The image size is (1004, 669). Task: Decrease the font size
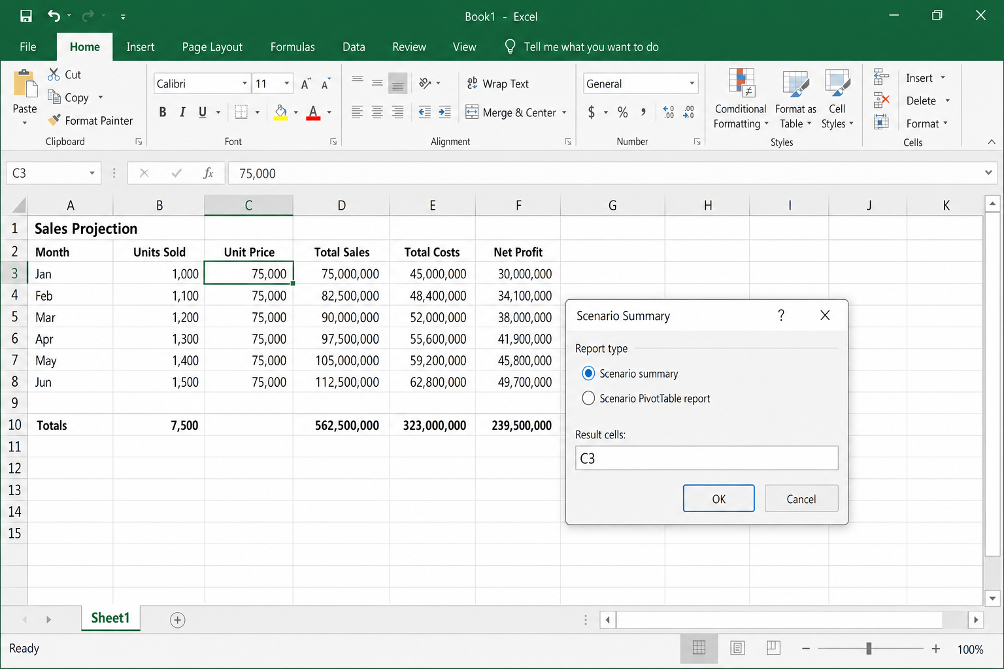(326, 84)
